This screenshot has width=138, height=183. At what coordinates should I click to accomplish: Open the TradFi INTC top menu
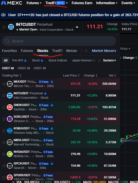coord(57,3)
